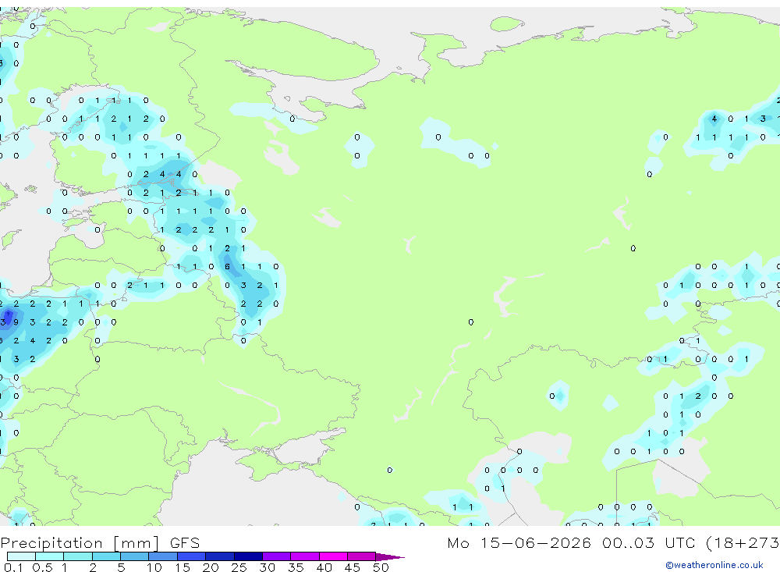Image resolution: width=780 pixels, height=572 pixels.
Task: Click the legend label "10"
Action: [154, 567]
